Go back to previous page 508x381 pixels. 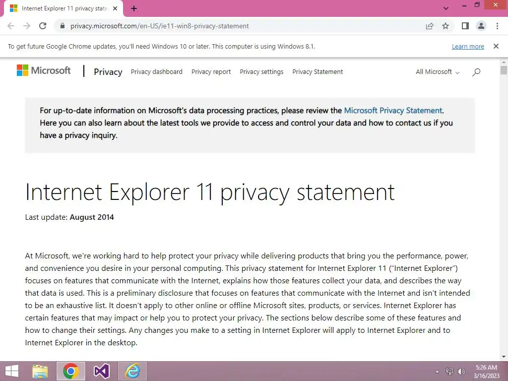point(11,26)
